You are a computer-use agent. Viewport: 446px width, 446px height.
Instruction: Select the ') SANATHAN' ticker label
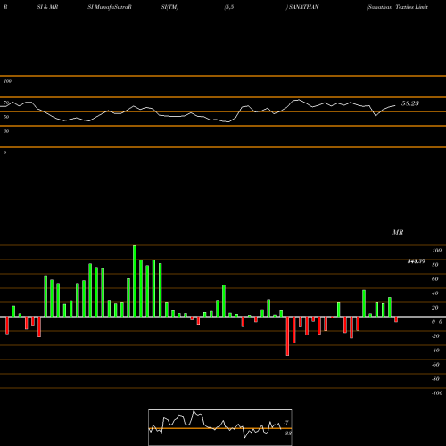coord(302,7)
